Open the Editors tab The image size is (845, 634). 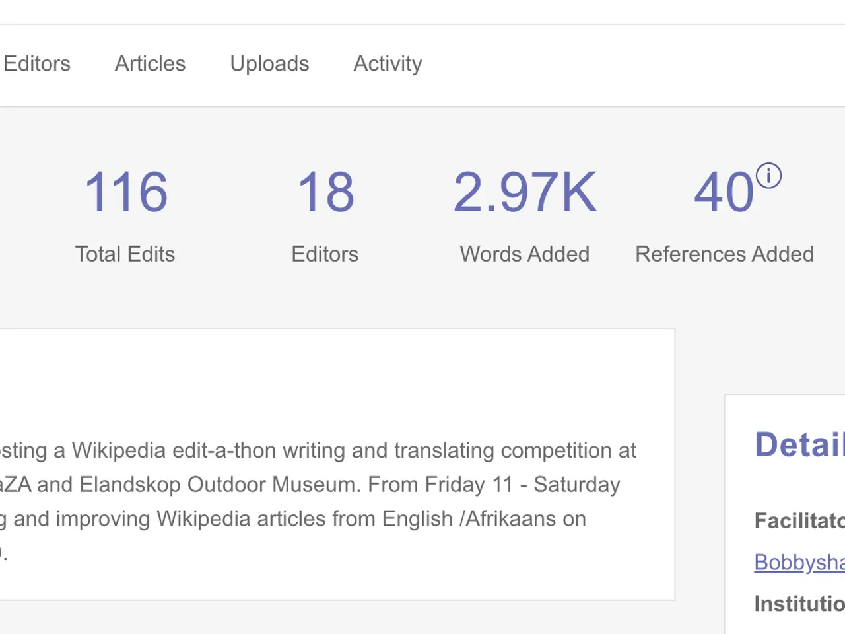37,64
